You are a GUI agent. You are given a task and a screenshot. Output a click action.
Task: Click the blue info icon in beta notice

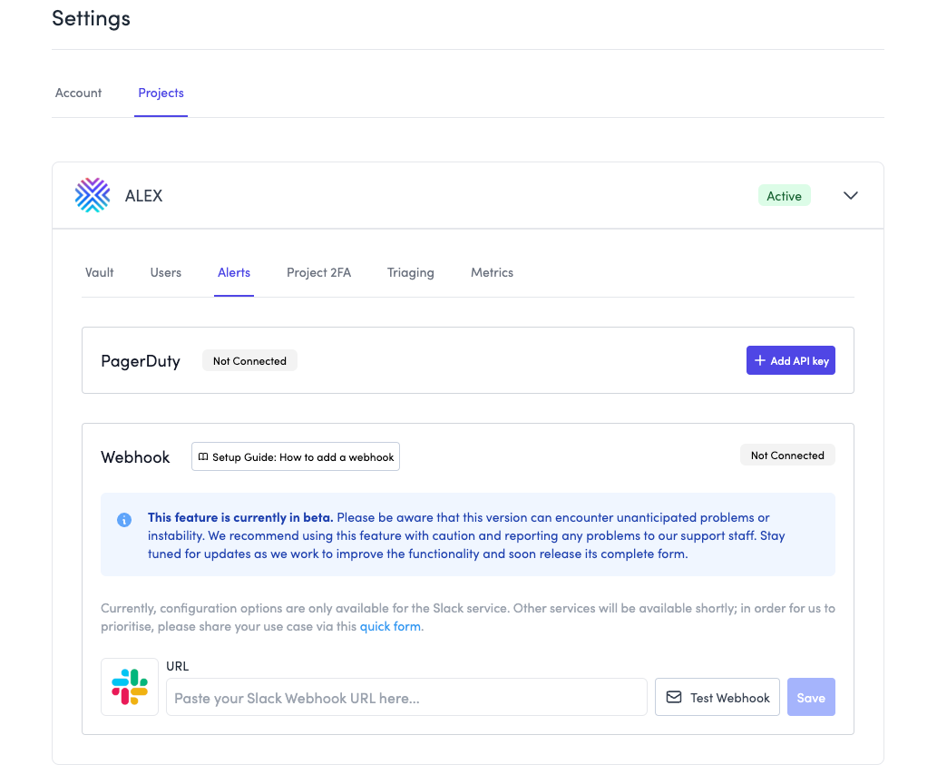pyautogui.click(x=124, y=520)
